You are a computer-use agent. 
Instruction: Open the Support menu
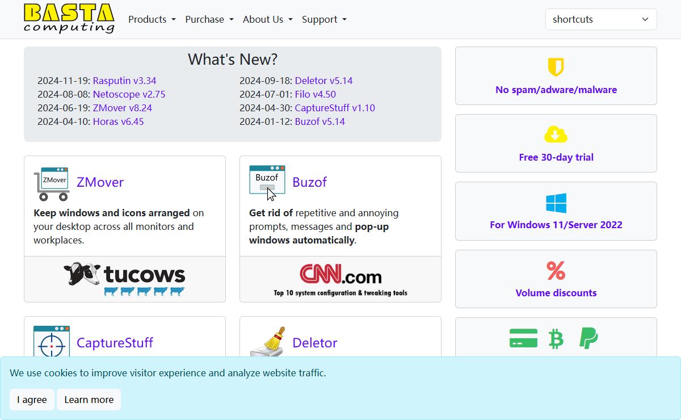click(x=324, y=19)
